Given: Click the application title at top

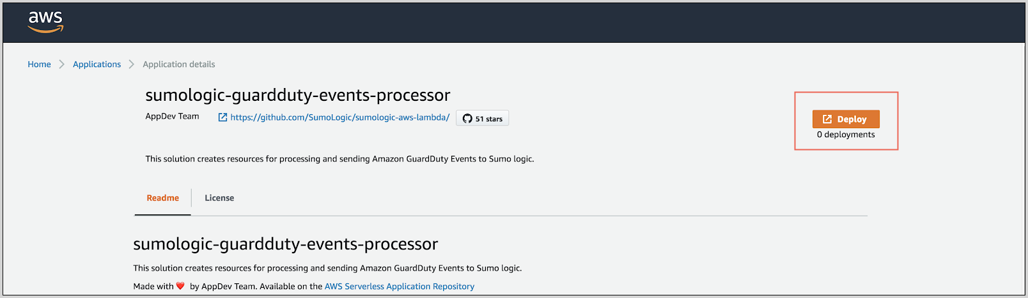Looking at the screenshot, I should pyautogui.click(x=297, y=95).
